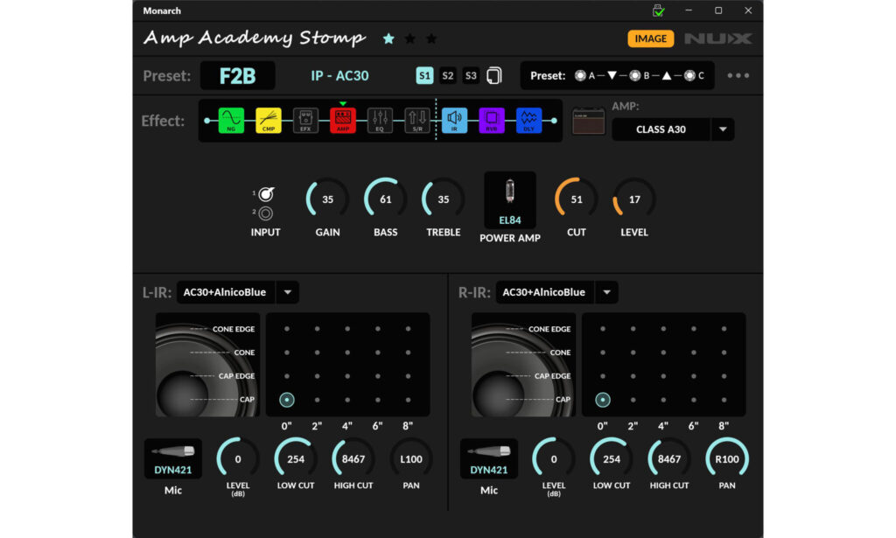
Task: Click the red AMP block in the chain
Action: click(x=343, y=120)
